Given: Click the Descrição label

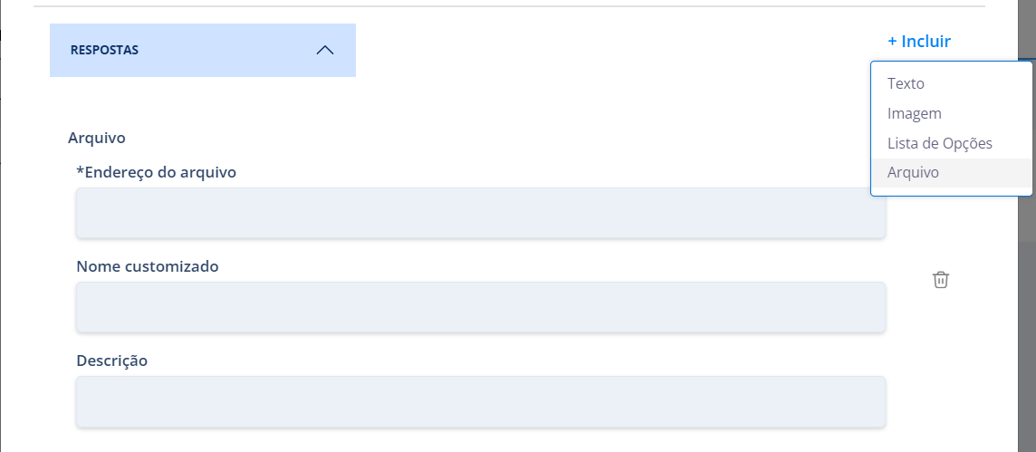Looking at the screenshot, I should 111,361.
